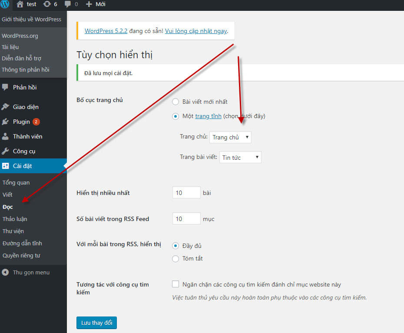Open Thảo luận settings submenu
The width and height of the screenshot is (404, 333).
15,219
